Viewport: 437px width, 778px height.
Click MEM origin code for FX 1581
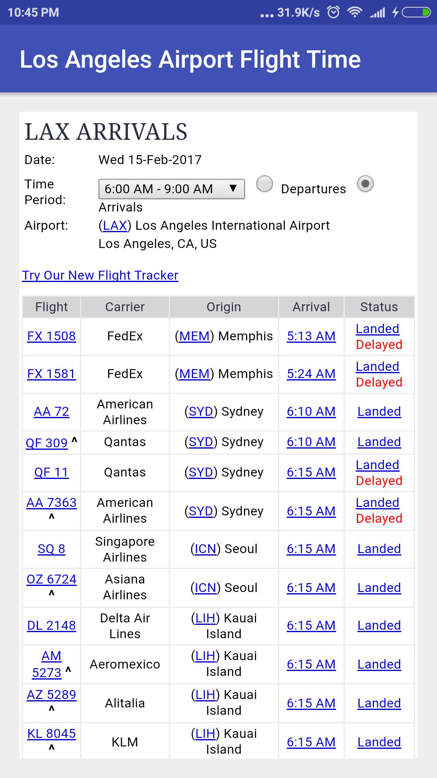(194, 374)
